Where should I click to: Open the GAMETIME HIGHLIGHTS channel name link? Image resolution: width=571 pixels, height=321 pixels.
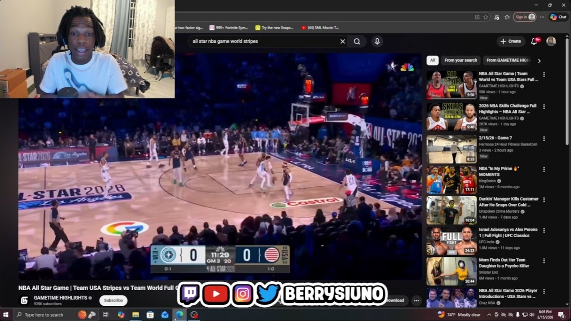tap(60, 298)
